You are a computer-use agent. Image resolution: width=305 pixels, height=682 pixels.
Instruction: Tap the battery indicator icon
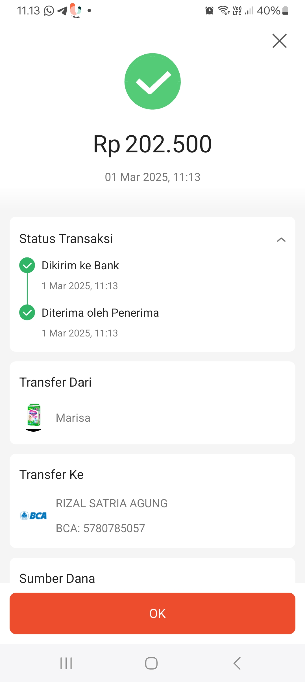click(x=285, y=11)
